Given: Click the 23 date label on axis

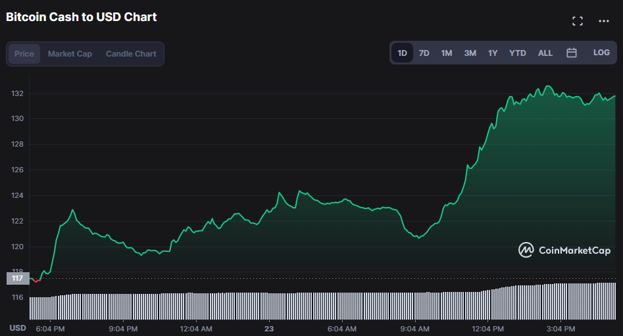Looking at the screenshot, I should click(269, 329).
